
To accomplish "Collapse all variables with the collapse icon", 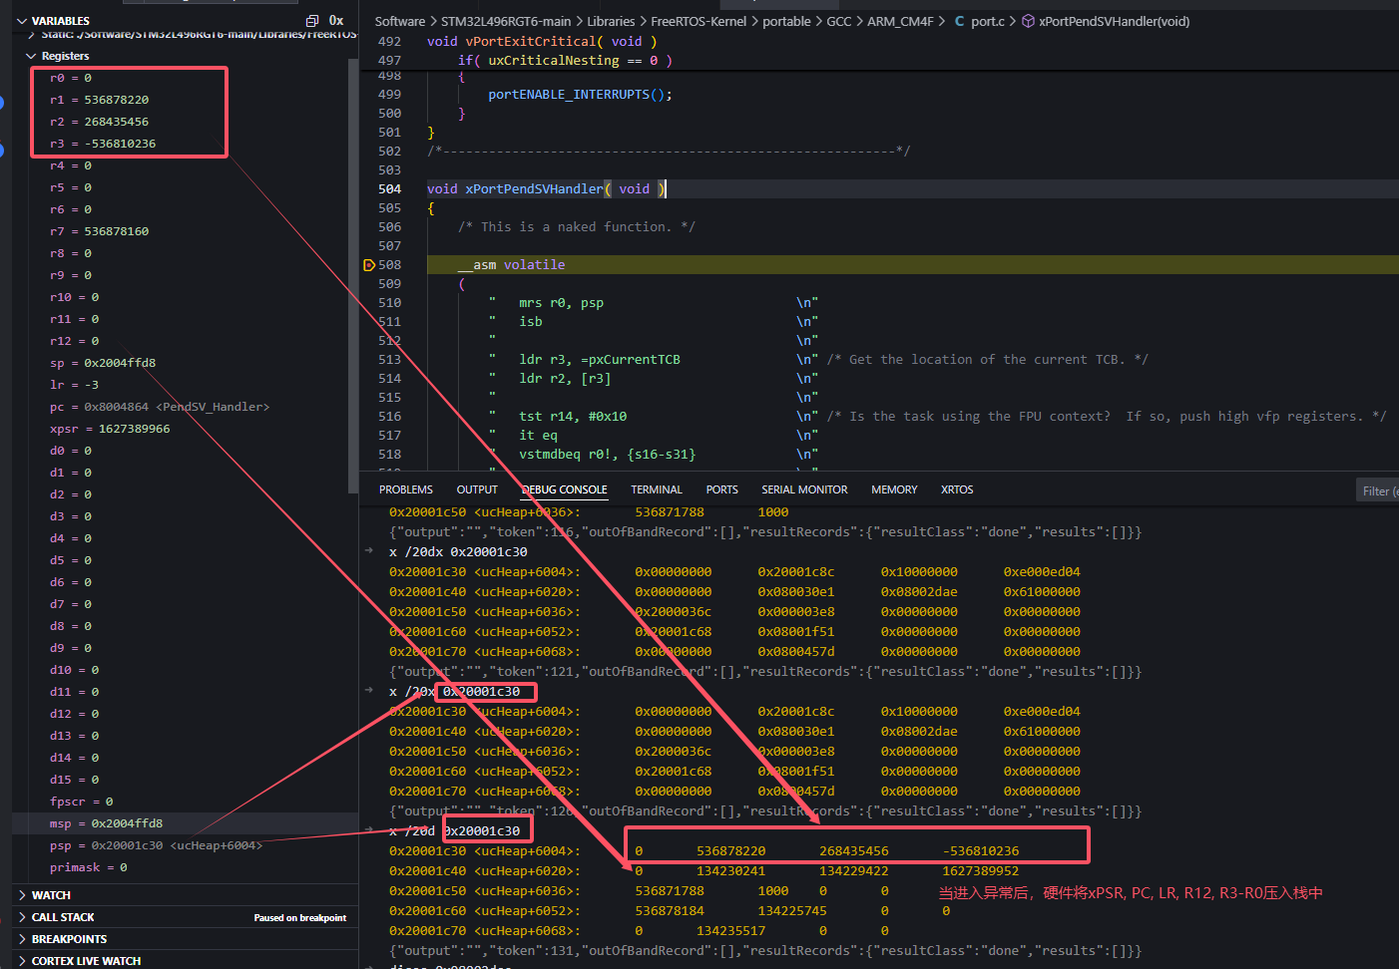I will [x=311, y=21].
